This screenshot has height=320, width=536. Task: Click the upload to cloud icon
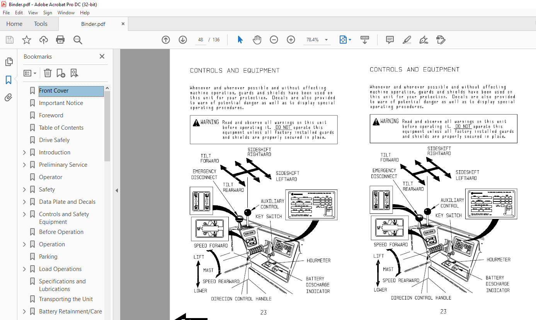44,40
